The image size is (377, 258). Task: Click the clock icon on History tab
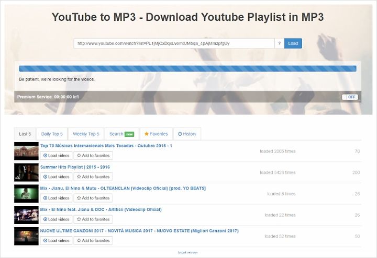coord(180,134)
